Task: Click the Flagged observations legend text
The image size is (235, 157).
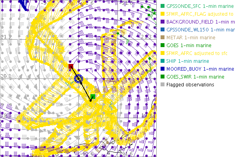Action: tap(190, 85)
